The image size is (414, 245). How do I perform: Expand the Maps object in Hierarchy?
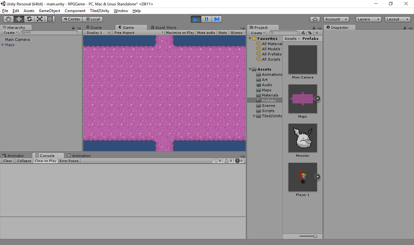click(x=3, y=45)
